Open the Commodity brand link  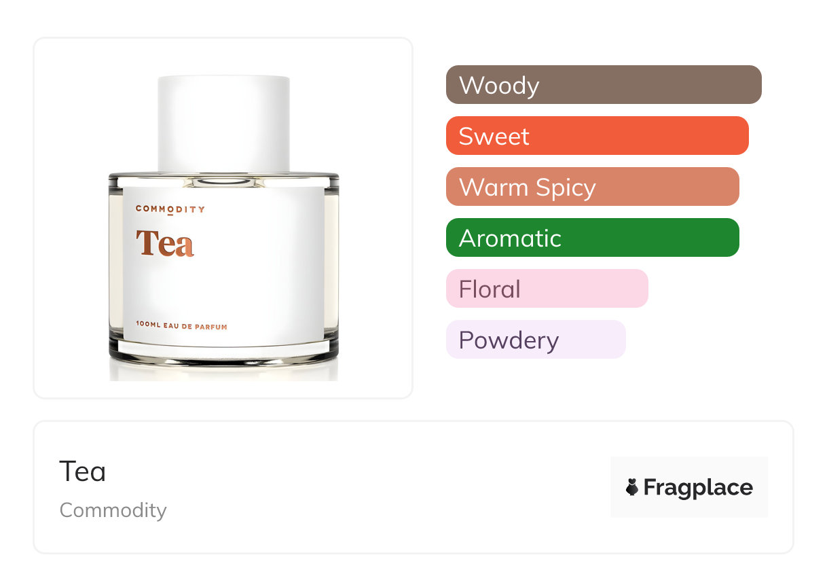point(113,510)
